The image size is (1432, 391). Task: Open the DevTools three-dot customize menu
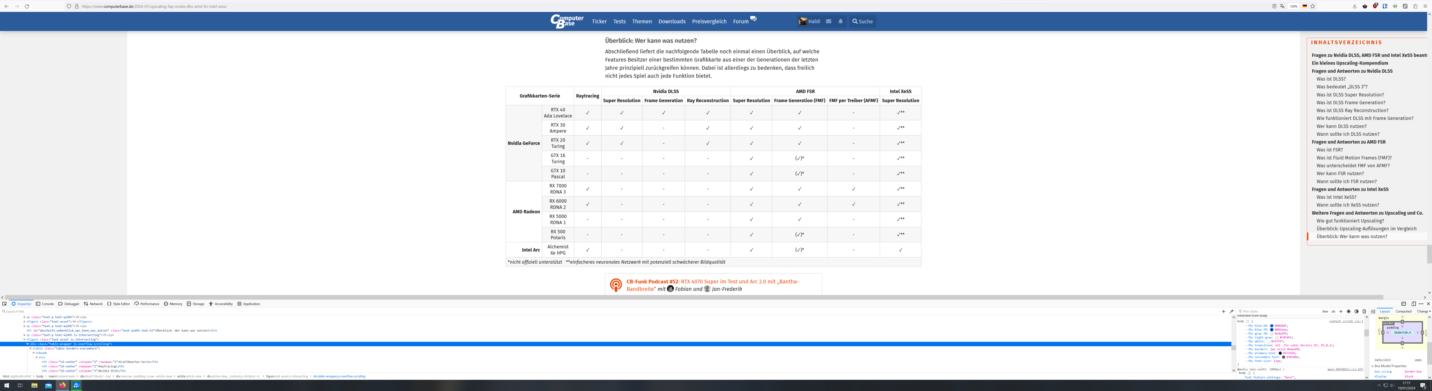tap(1421, 304)
